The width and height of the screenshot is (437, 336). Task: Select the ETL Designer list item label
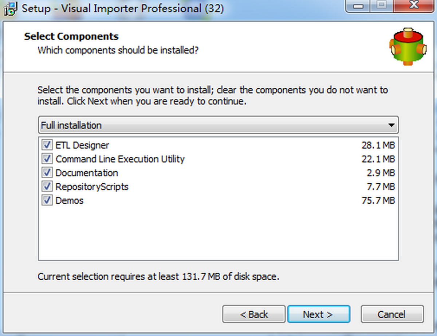[82, 145]
